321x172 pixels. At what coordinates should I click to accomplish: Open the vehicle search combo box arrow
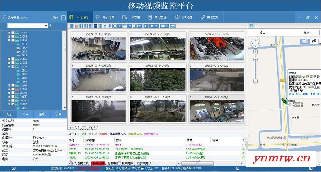click(x=46, y=26)
